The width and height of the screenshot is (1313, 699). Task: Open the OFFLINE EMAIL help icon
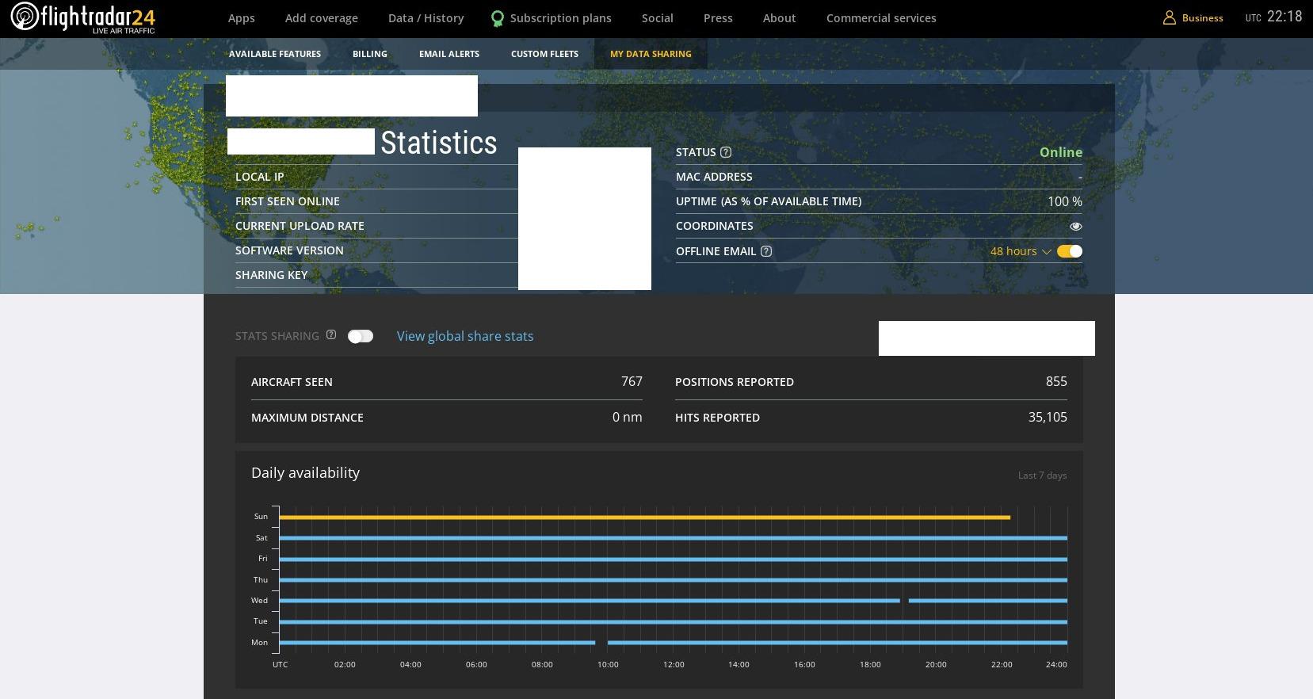point(766,251)
